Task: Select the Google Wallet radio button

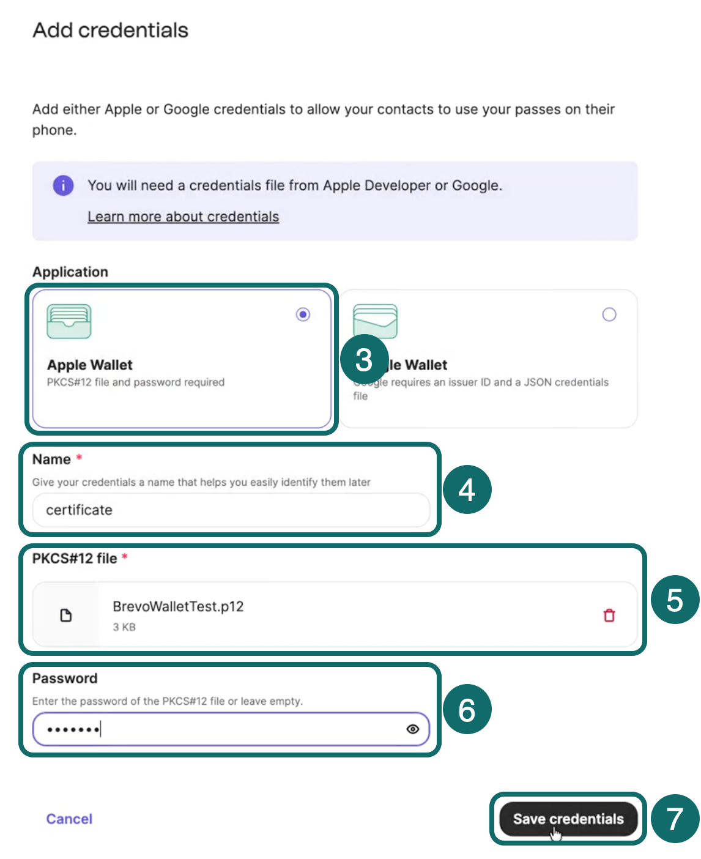Action: 609,314
